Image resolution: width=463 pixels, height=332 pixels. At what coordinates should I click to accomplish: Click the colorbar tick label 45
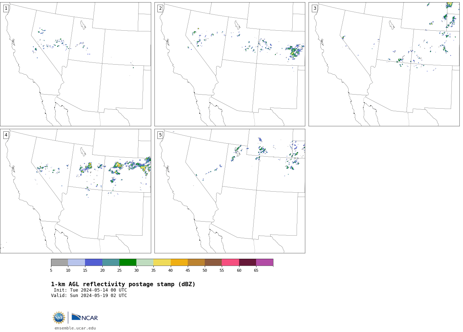[x=188, y=270]
